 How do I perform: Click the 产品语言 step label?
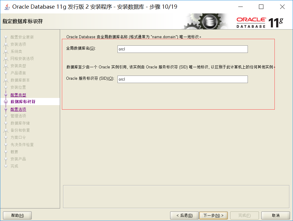[18, 73]
